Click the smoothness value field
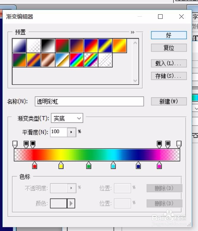 (59, 132)
